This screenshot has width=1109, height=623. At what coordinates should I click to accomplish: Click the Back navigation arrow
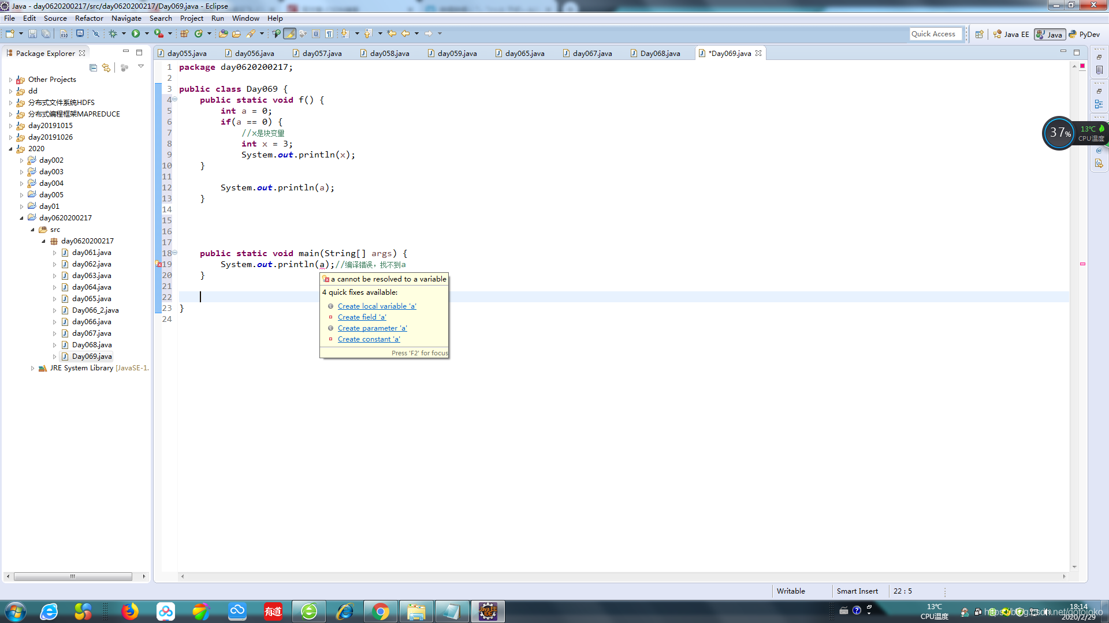[x=405, y=34]
